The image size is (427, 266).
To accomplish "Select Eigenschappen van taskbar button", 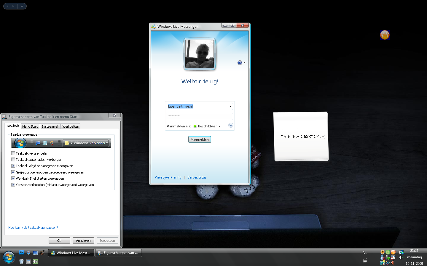I will tap(119, 253).
